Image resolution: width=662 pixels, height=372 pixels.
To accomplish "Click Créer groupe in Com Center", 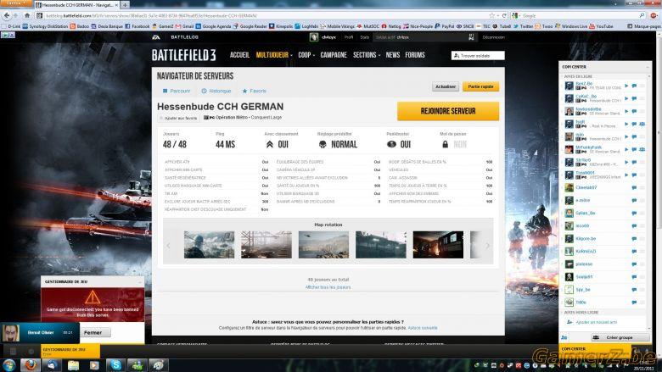I will (620, 337).
